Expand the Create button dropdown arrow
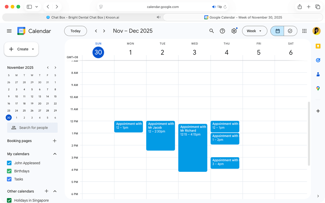 point(33,49)
